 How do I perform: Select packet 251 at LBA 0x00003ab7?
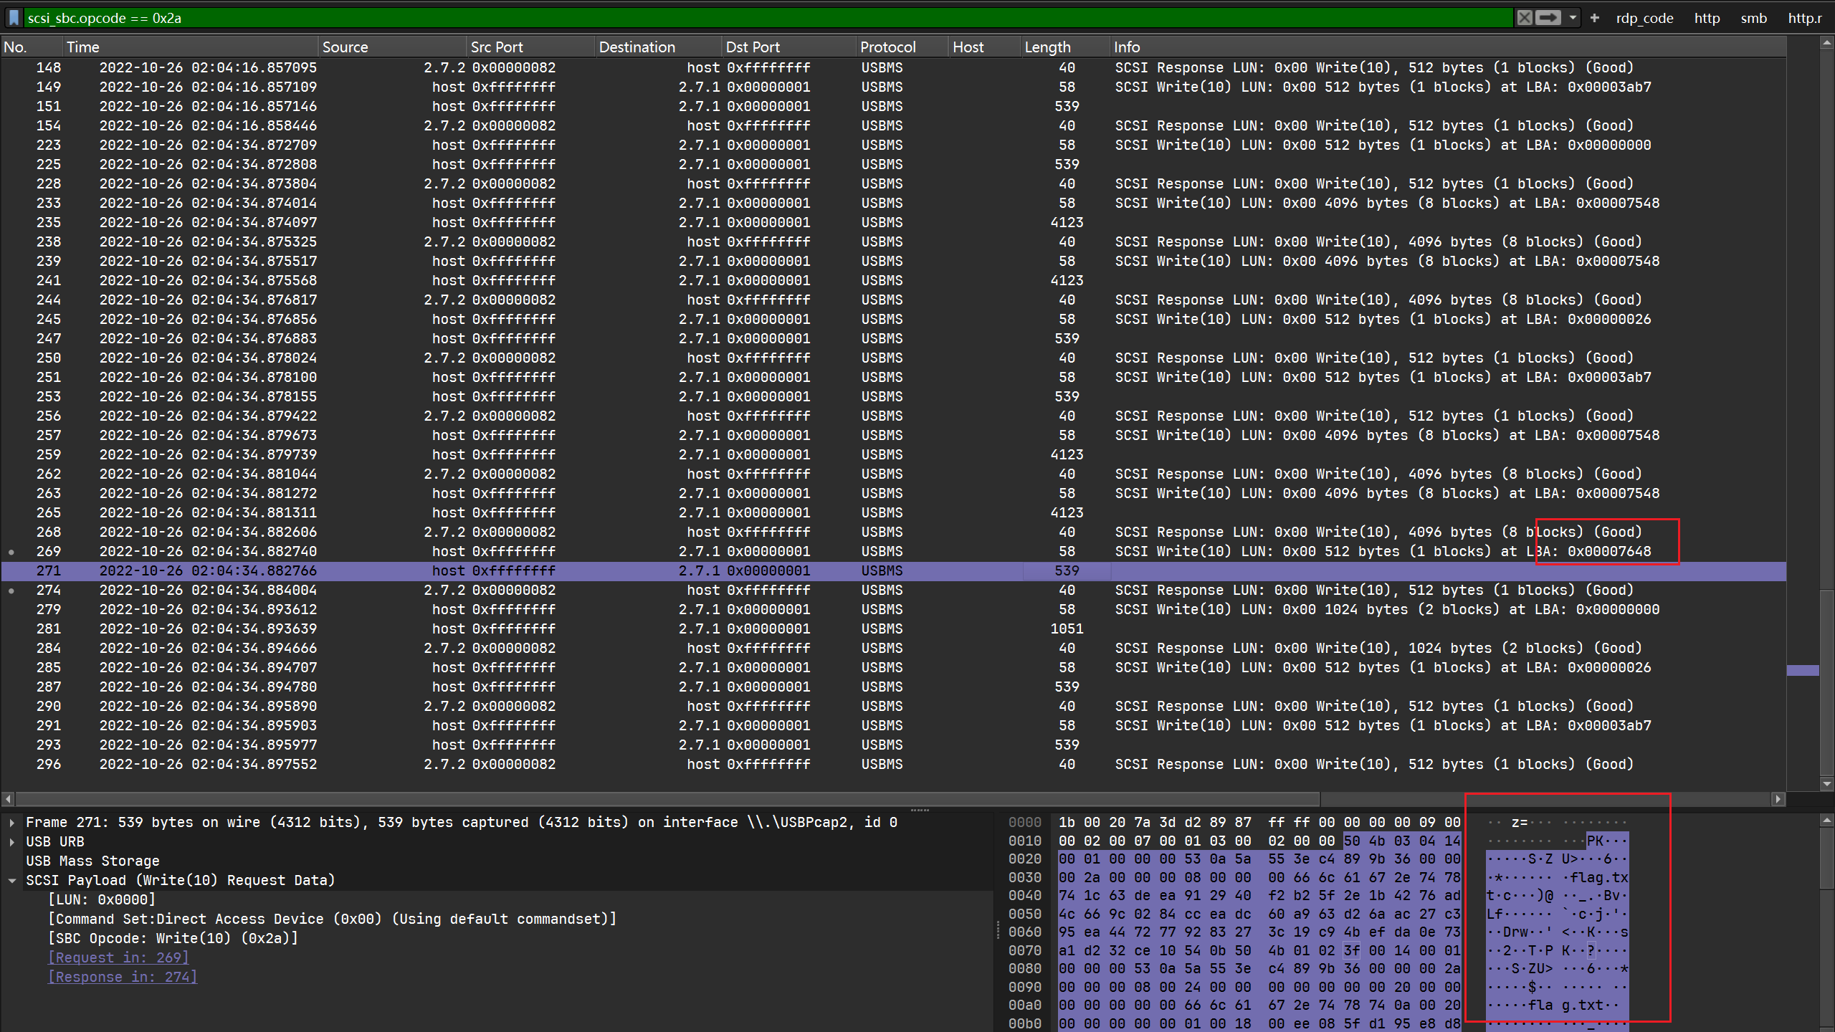[x=893, y=377]
